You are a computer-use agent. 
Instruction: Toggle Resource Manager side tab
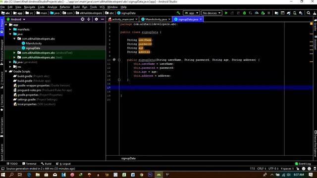point(2,52)
